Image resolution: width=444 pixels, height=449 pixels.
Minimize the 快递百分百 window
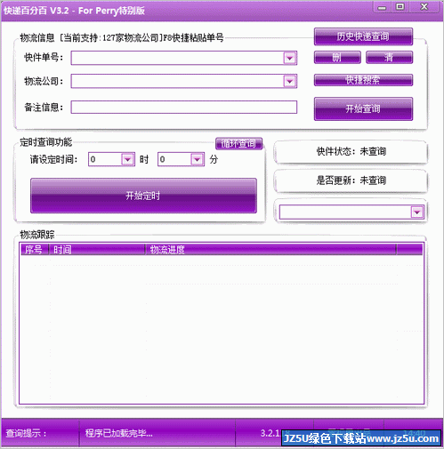(382, 7)
